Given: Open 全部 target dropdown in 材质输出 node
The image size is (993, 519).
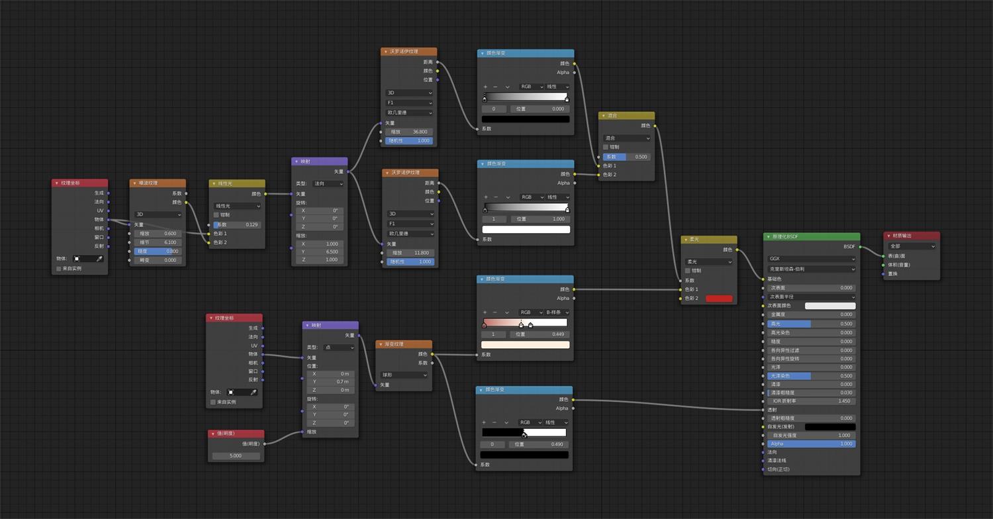Looking at the screenshot, I should (x=912, y=246).
